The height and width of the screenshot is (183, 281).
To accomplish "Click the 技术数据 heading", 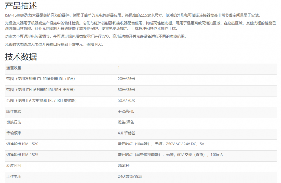I will [x=21, y=57].
